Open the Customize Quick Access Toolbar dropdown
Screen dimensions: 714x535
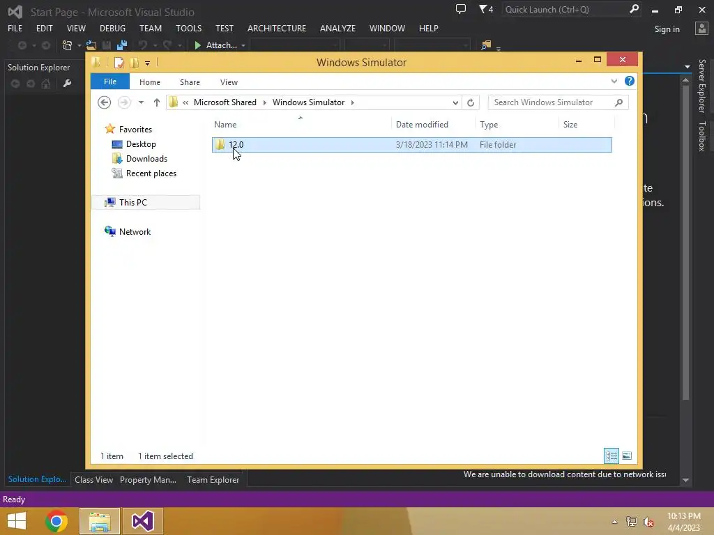pyautogui.click(x=148, y=63)
